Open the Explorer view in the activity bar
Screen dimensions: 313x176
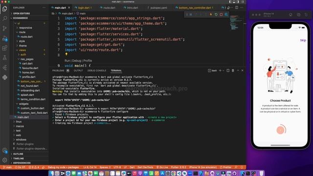pos(4,9)
